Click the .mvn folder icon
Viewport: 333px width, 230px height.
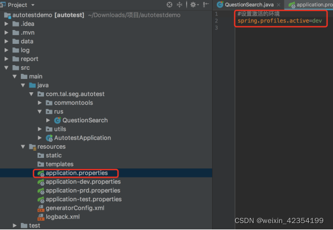[x=16, y=33]
